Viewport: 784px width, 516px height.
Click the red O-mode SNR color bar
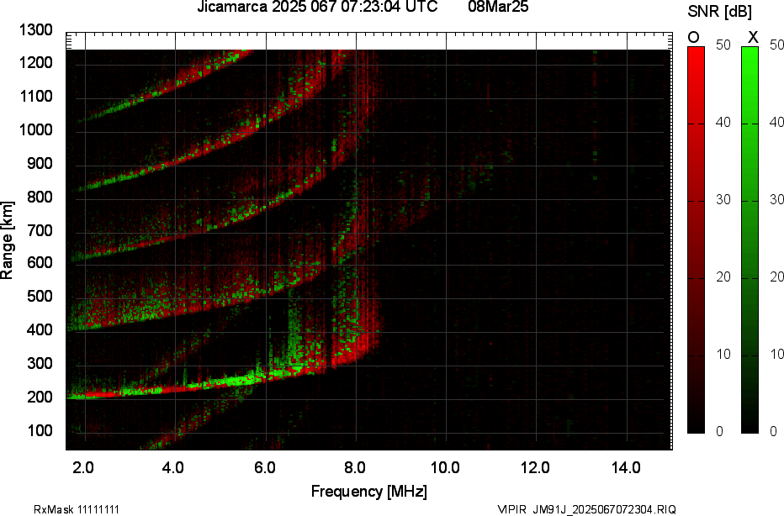(696, 240)
